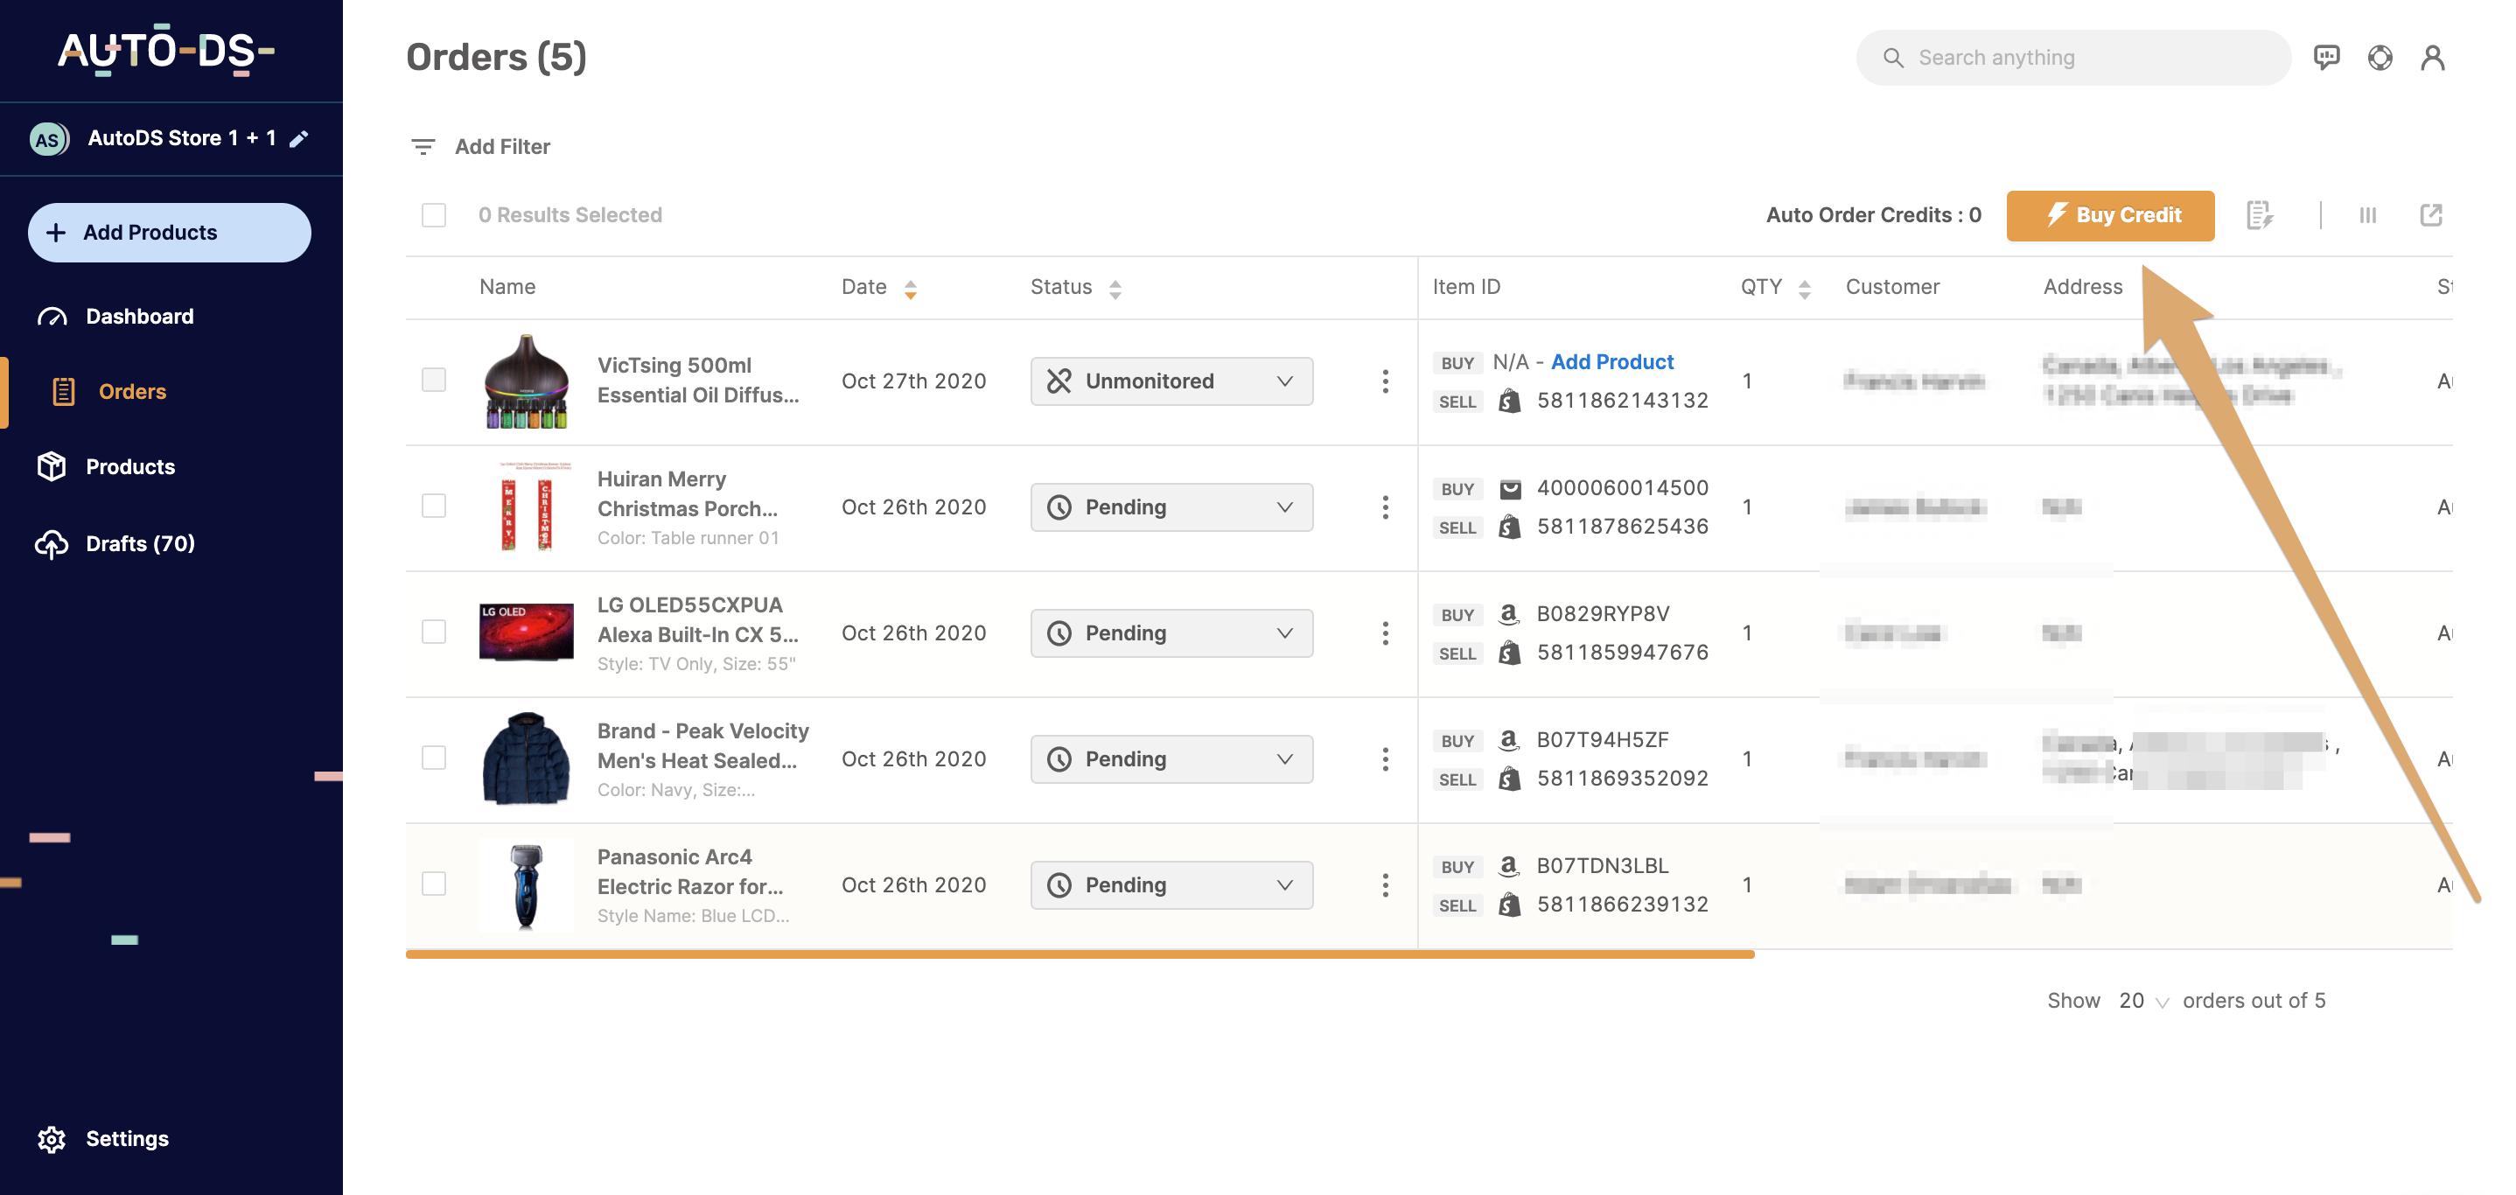Click the Christmas porch banner thumbnail

click(527, 507)
